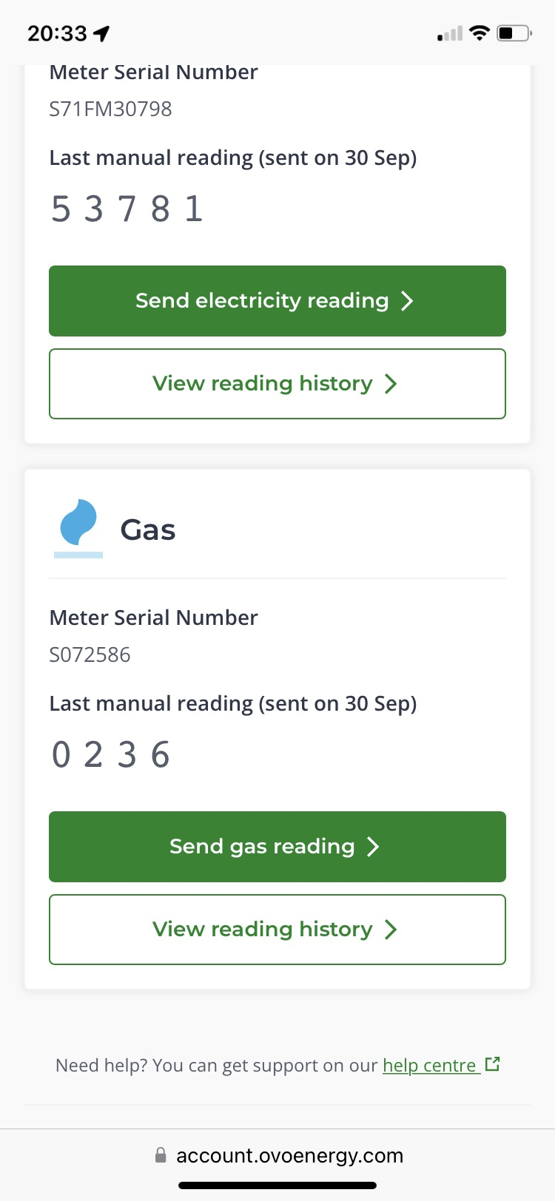The height and width of the screenshot is (1201, 555).
Task: Expand electricity reading history via its chevron
Action: (x=391, y=384)
